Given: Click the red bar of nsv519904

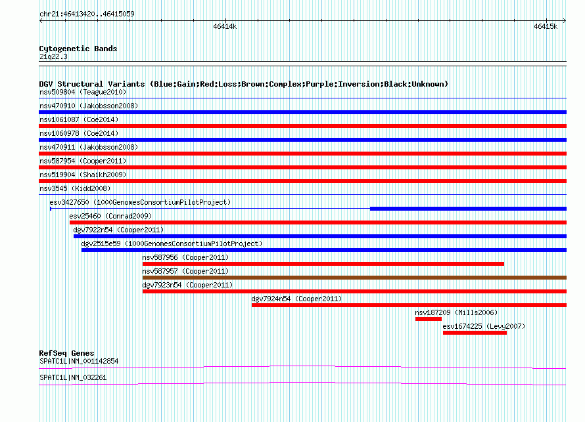Looking at the screenshot, I should [302, 181].
